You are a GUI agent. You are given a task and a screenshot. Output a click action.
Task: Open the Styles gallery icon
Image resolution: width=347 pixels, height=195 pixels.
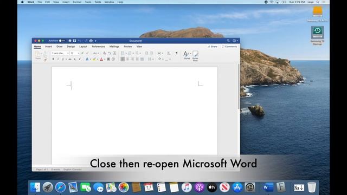187,55
